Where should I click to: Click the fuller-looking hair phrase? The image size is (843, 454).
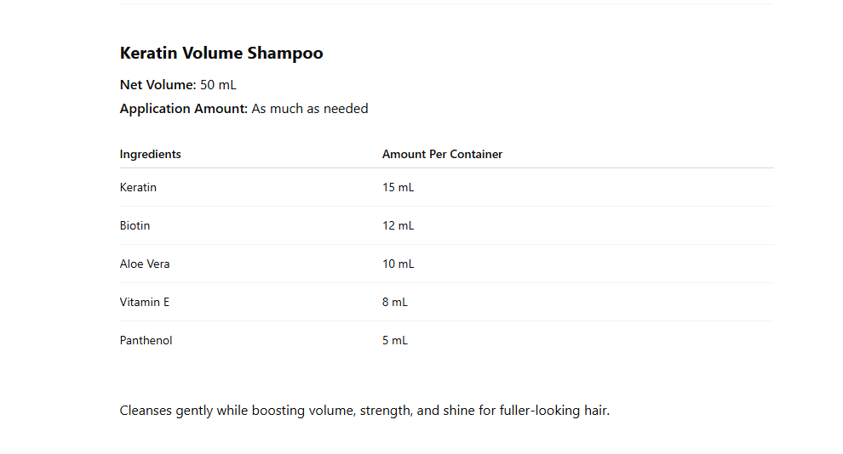(x=554, y=411)
